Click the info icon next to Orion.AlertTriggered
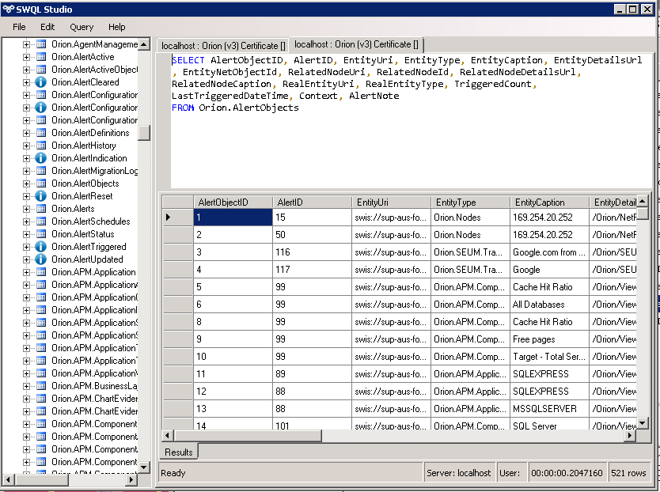The width and height of the screenshot is (660, 492). pos(40,245)
